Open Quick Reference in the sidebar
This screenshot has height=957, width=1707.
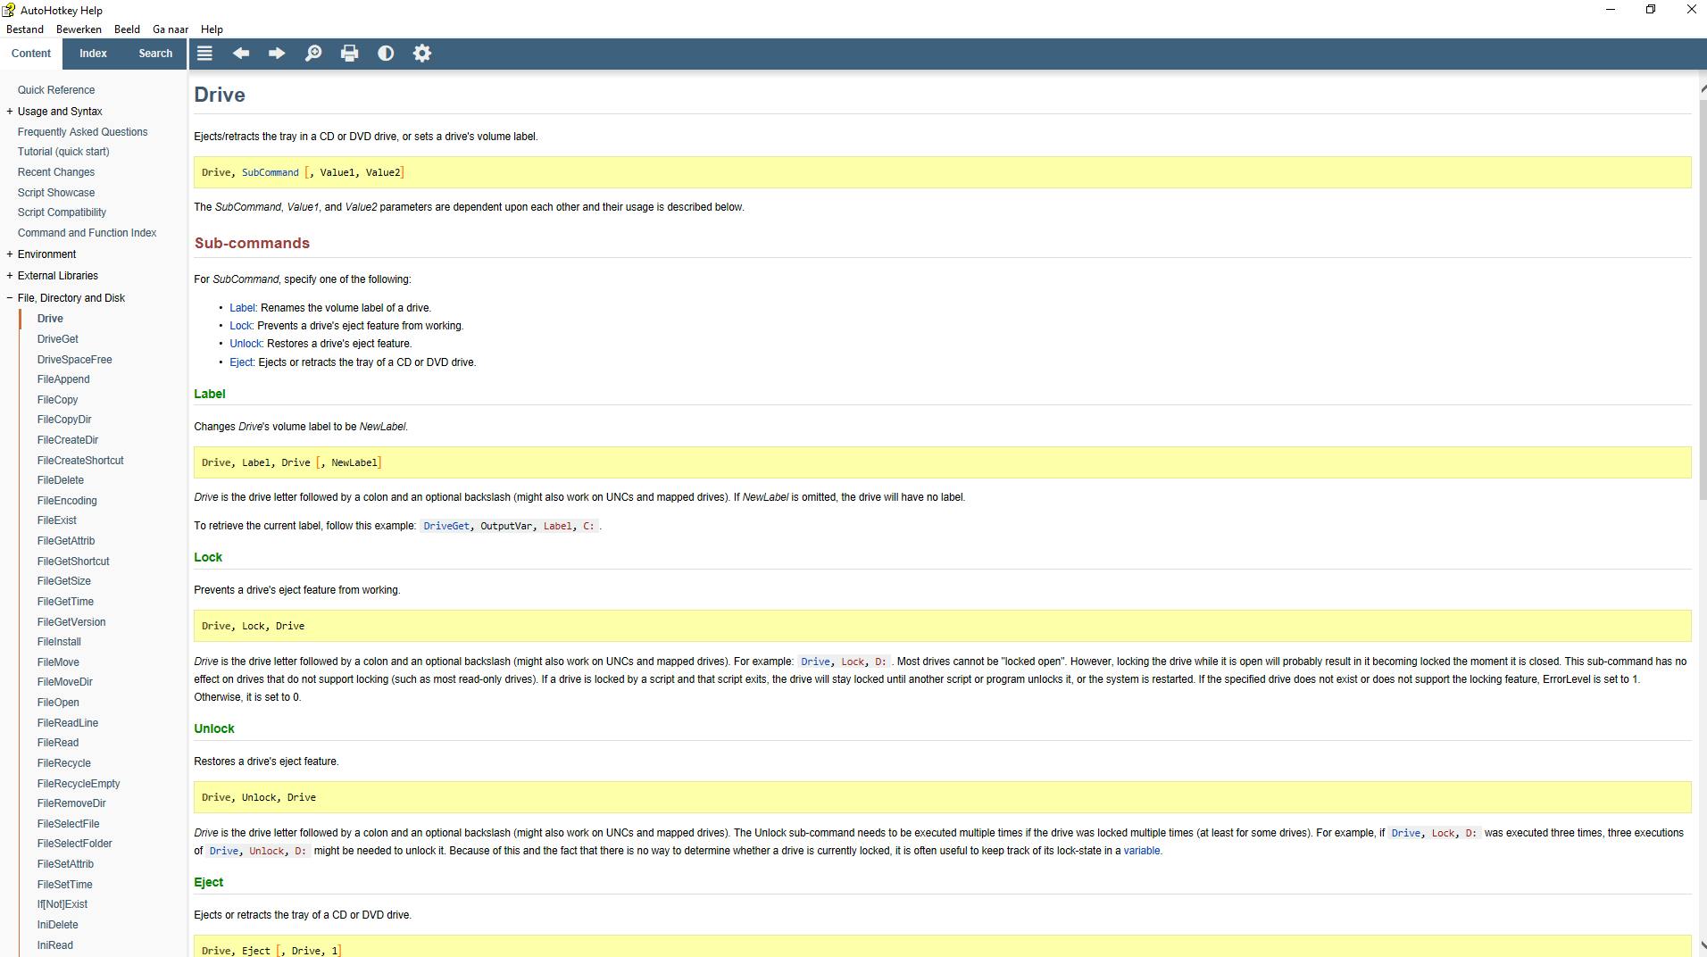[56, 90]
